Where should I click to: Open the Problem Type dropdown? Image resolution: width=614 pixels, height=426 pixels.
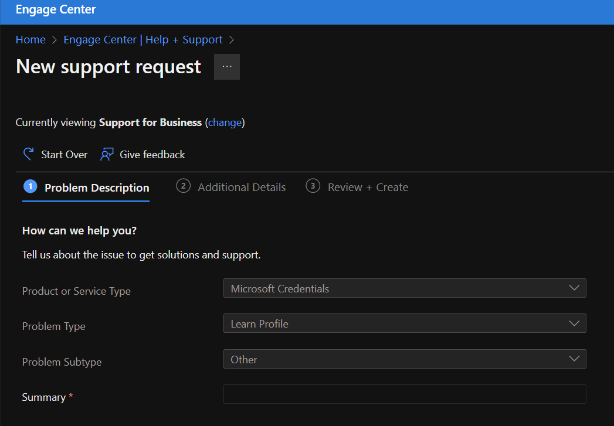tap(405, 323)
